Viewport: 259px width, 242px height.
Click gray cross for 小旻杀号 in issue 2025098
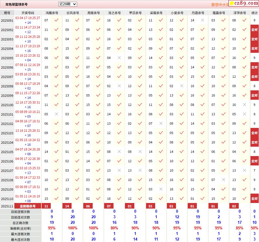coord(182,86)
